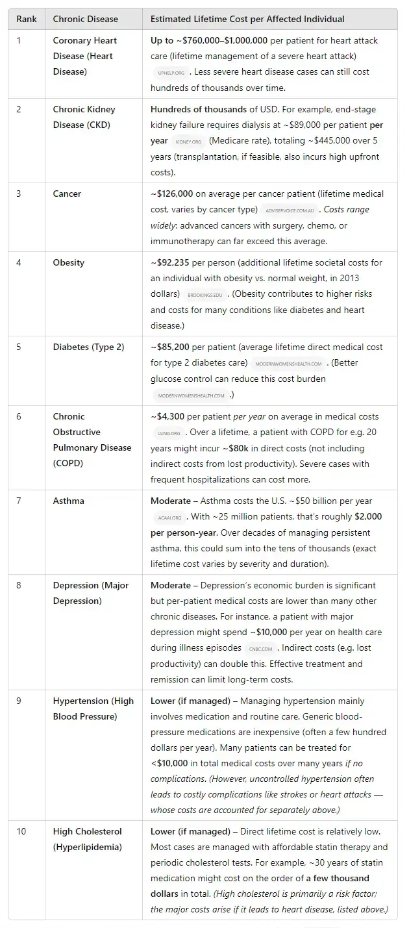Click the Hypertension (High Blood Pressure) cell
409x928 pixels.
(x=93, y=709)
